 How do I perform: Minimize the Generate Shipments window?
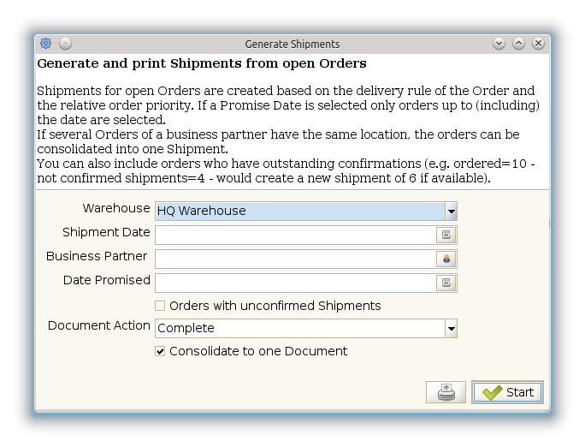click(499, 44)
